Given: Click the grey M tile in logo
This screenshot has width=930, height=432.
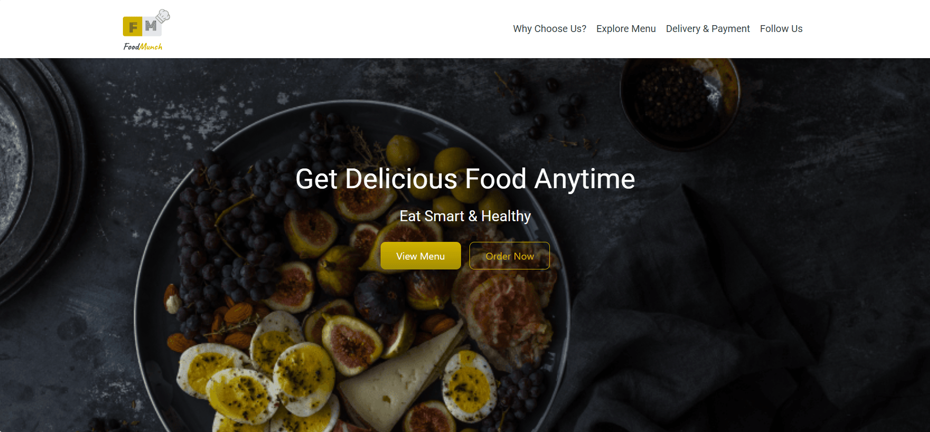Looking at the screenshot, I should tap(152, 27).
